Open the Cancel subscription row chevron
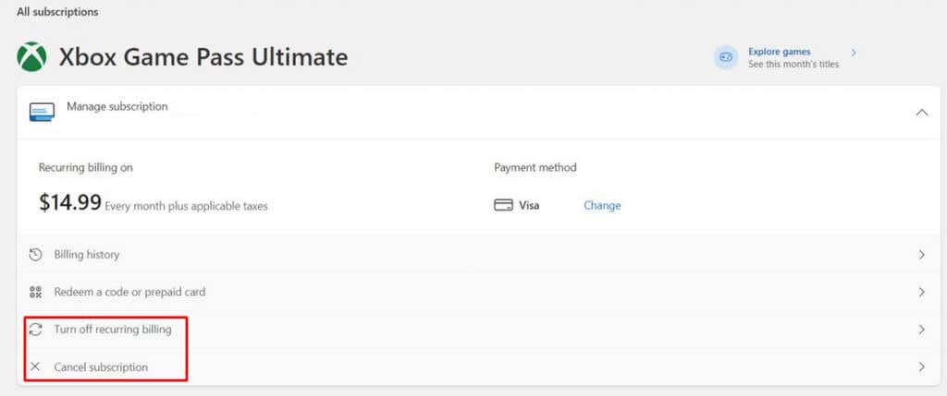 click(x=922, y=366)
